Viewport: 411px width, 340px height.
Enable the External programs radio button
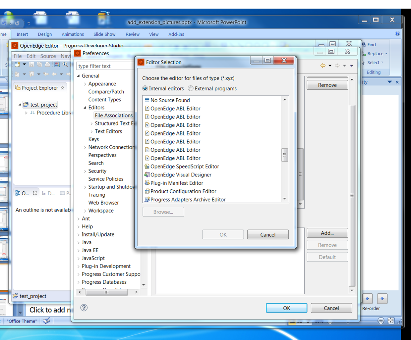click(x=191, y=88)
